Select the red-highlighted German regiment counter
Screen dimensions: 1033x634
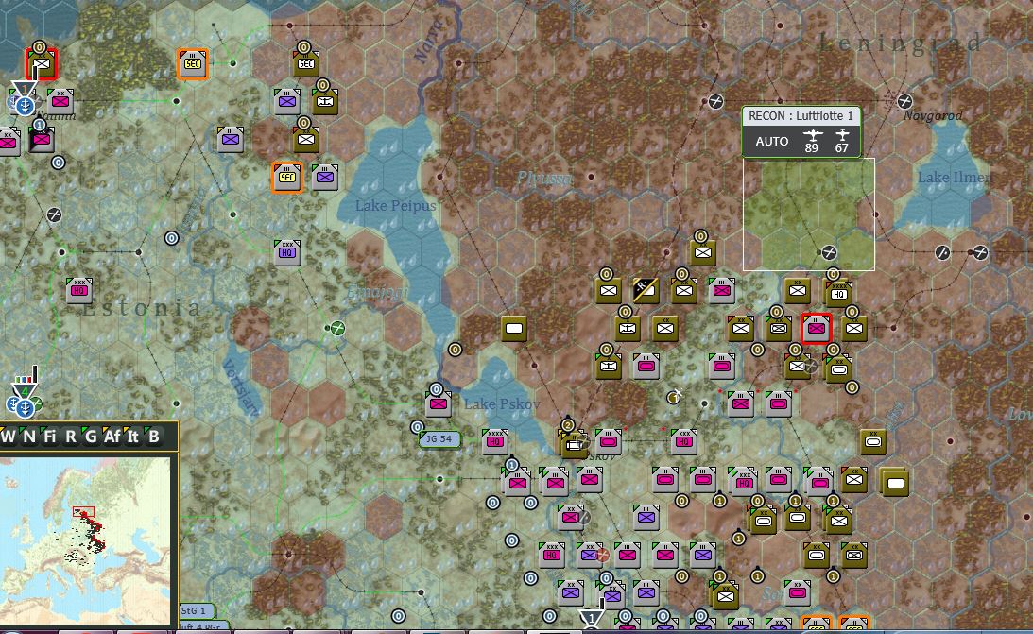[x=817, y=328]
